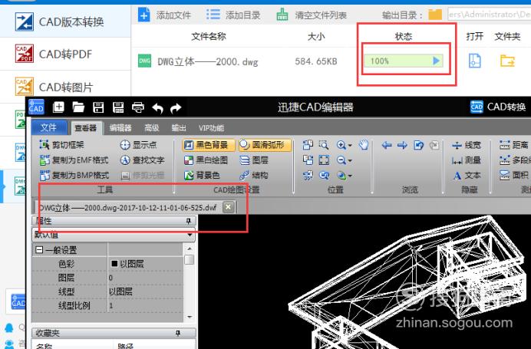This screenshot has height=349, width=531.
Task: Click 复制为BMP格式 copy tool
Action: tap(74, 175)
